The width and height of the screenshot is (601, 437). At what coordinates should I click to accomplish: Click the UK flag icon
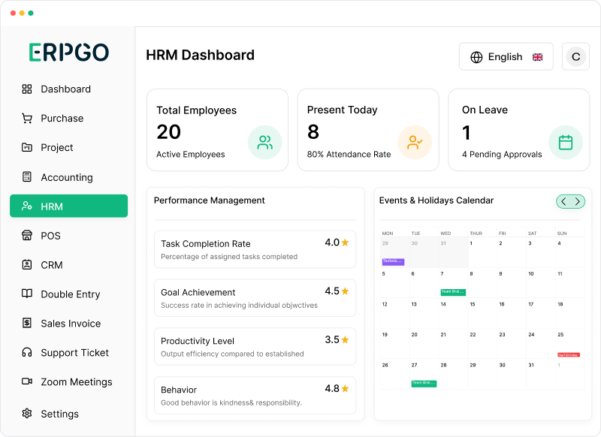[x=538, y=57]
